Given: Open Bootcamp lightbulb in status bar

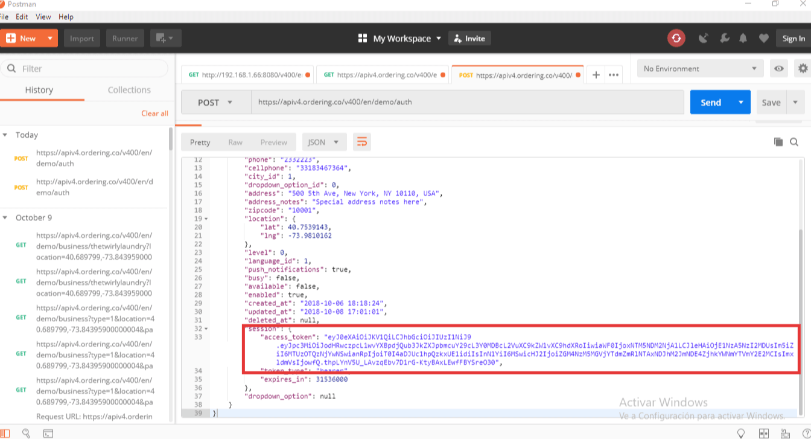Looking at the screenshot, I should [x=741, y=433].
